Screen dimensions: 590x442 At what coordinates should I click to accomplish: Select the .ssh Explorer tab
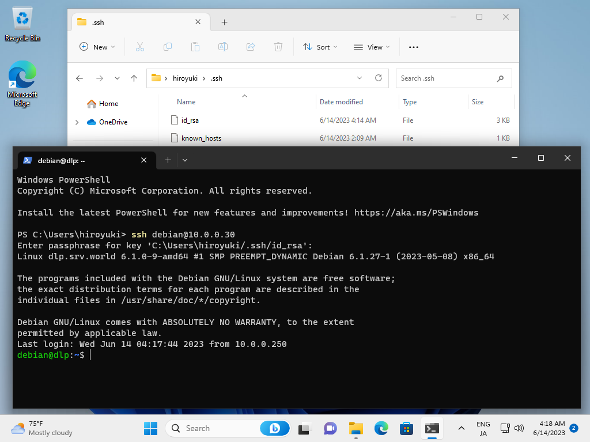(x=141, y=22)
